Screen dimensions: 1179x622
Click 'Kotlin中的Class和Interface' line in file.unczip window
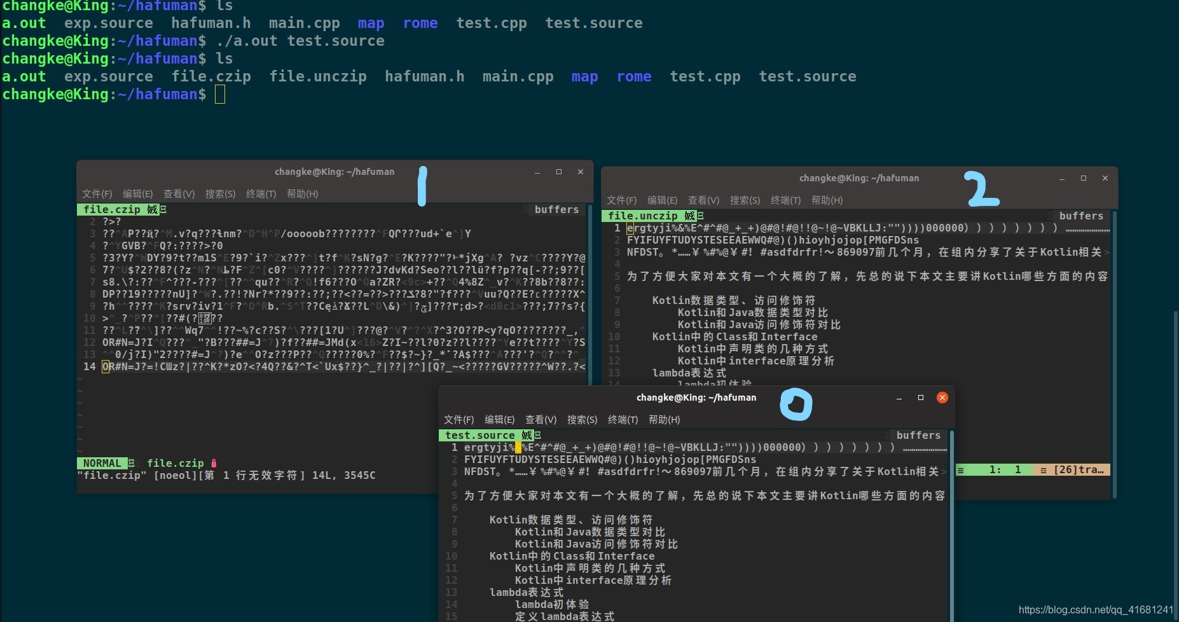click(x=734, y=336)
